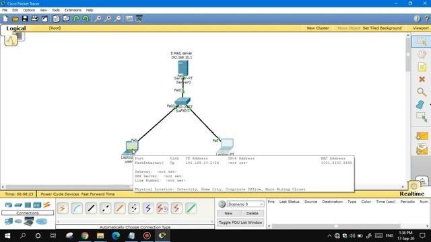
Task: Select the Routers device category icon
Action: pos(9,205)
